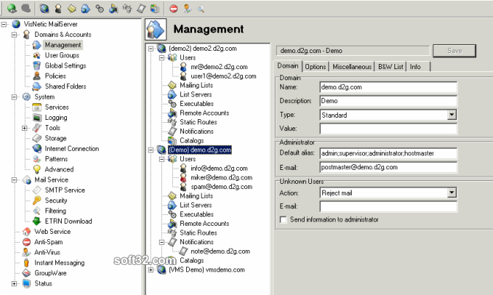Open User Groups in the sidebar
The width and height of the screenshot is (493, 295).
tap(62, 55)
